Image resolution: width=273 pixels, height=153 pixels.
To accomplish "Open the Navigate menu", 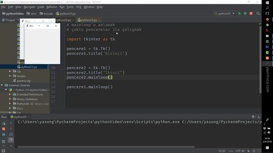I will tap(29, 7).
